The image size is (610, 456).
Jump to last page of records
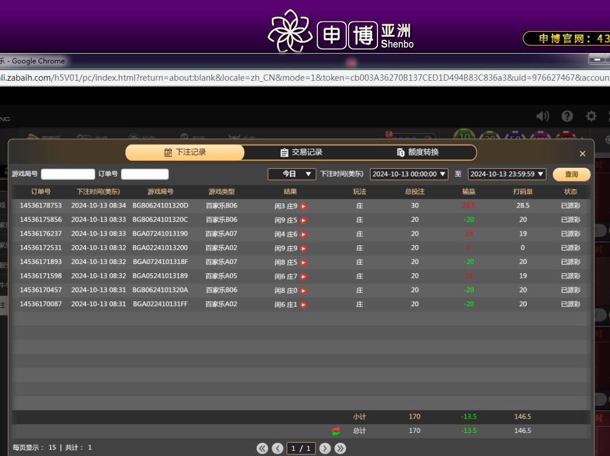tap(340, 448)
